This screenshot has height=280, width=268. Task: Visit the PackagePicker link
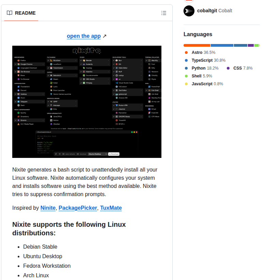78,208
